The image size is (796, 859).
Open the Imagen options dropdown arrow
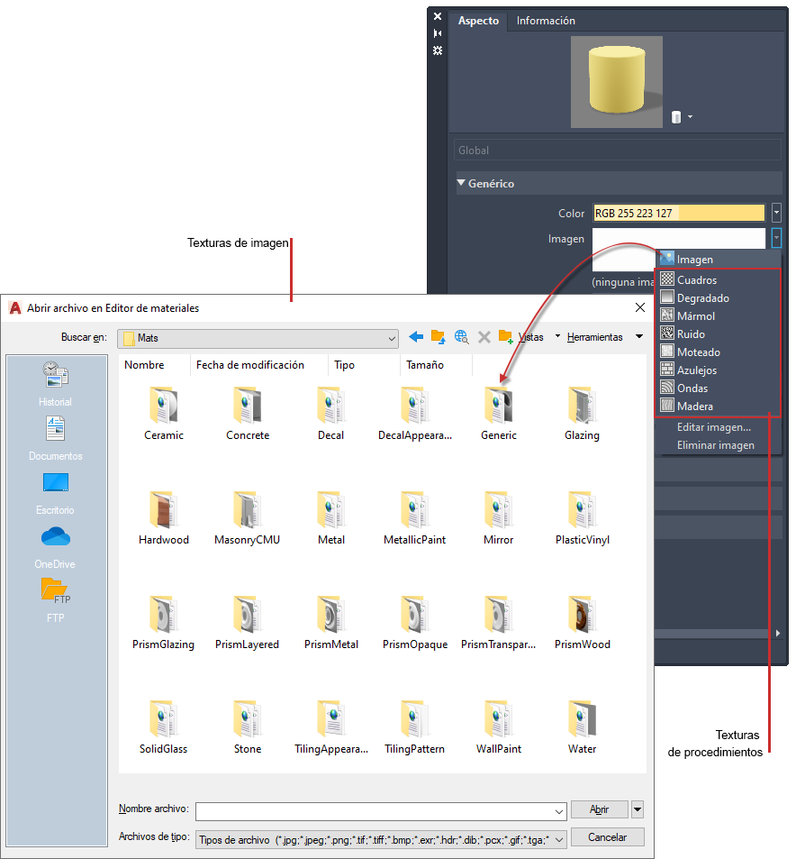776,238
